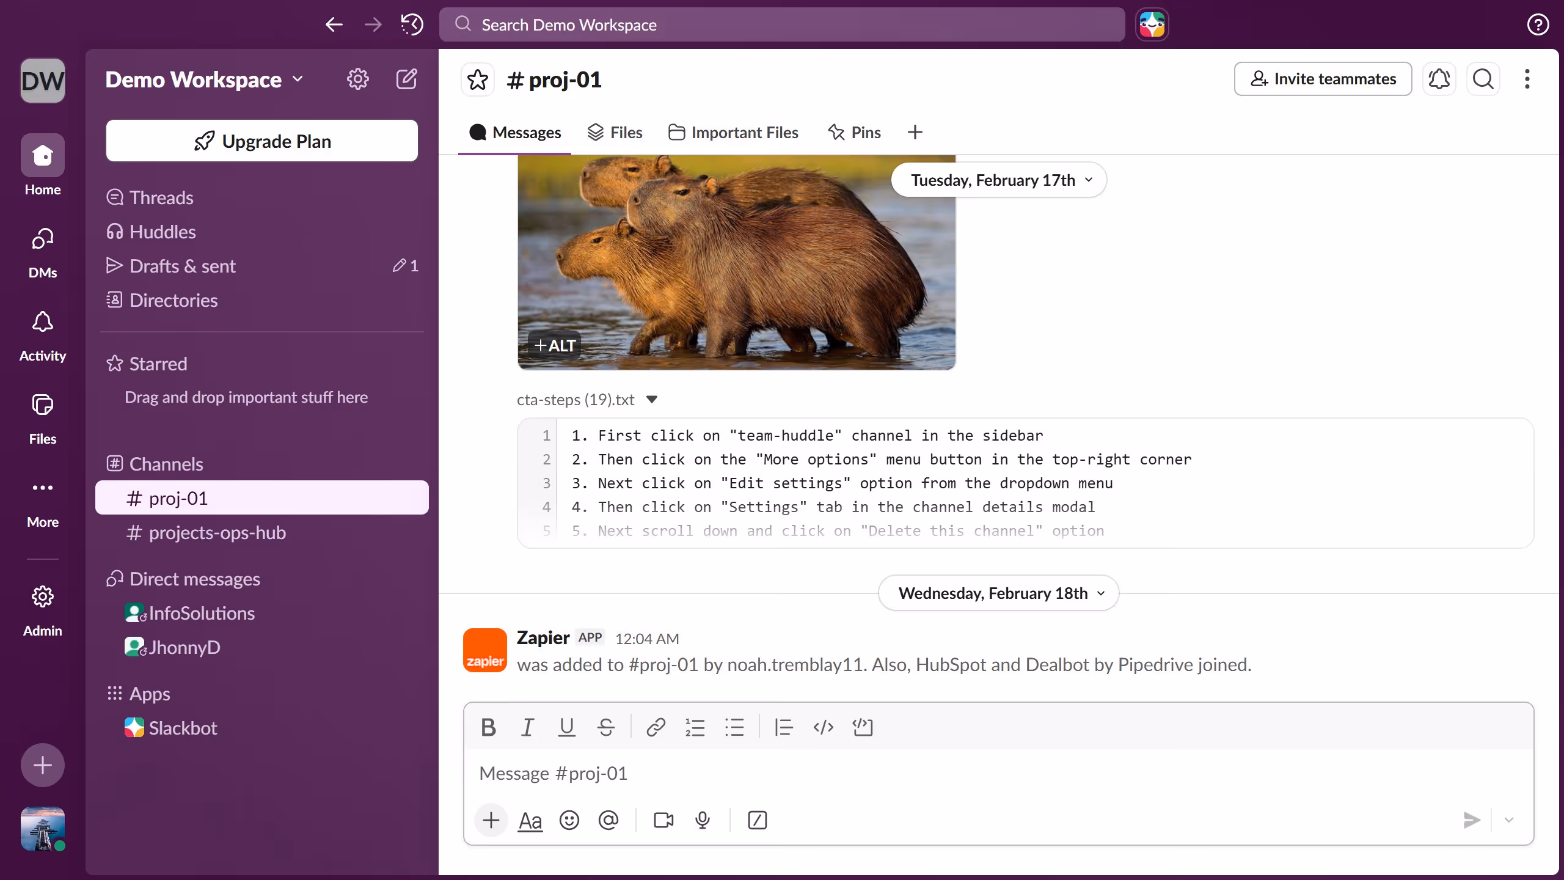The height and width of the screenshot is (880, 1564).
Task: Open channel notification bell settings
Action: pos(1439,79)
